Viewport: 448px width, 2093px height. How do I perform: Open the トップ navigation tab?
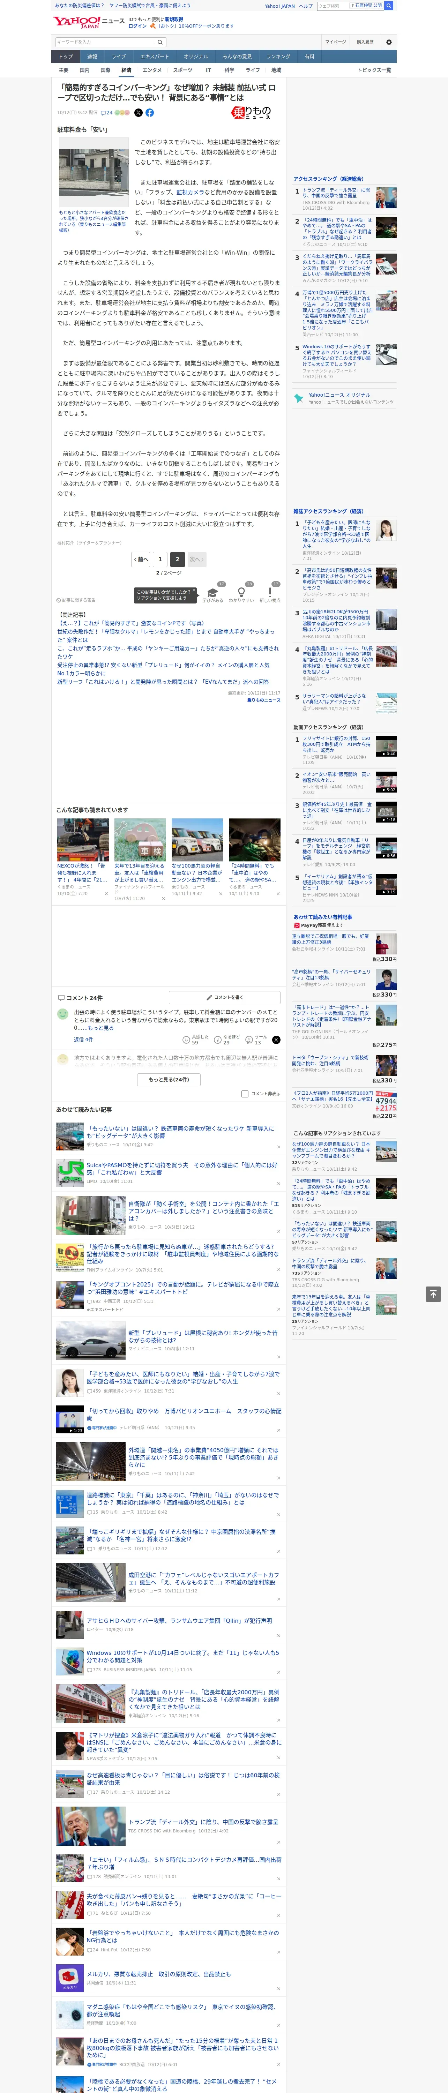coord(66,57)
